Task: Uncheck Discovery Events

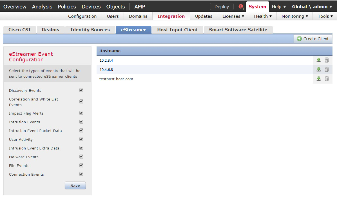Action: (x=81, y=90)
